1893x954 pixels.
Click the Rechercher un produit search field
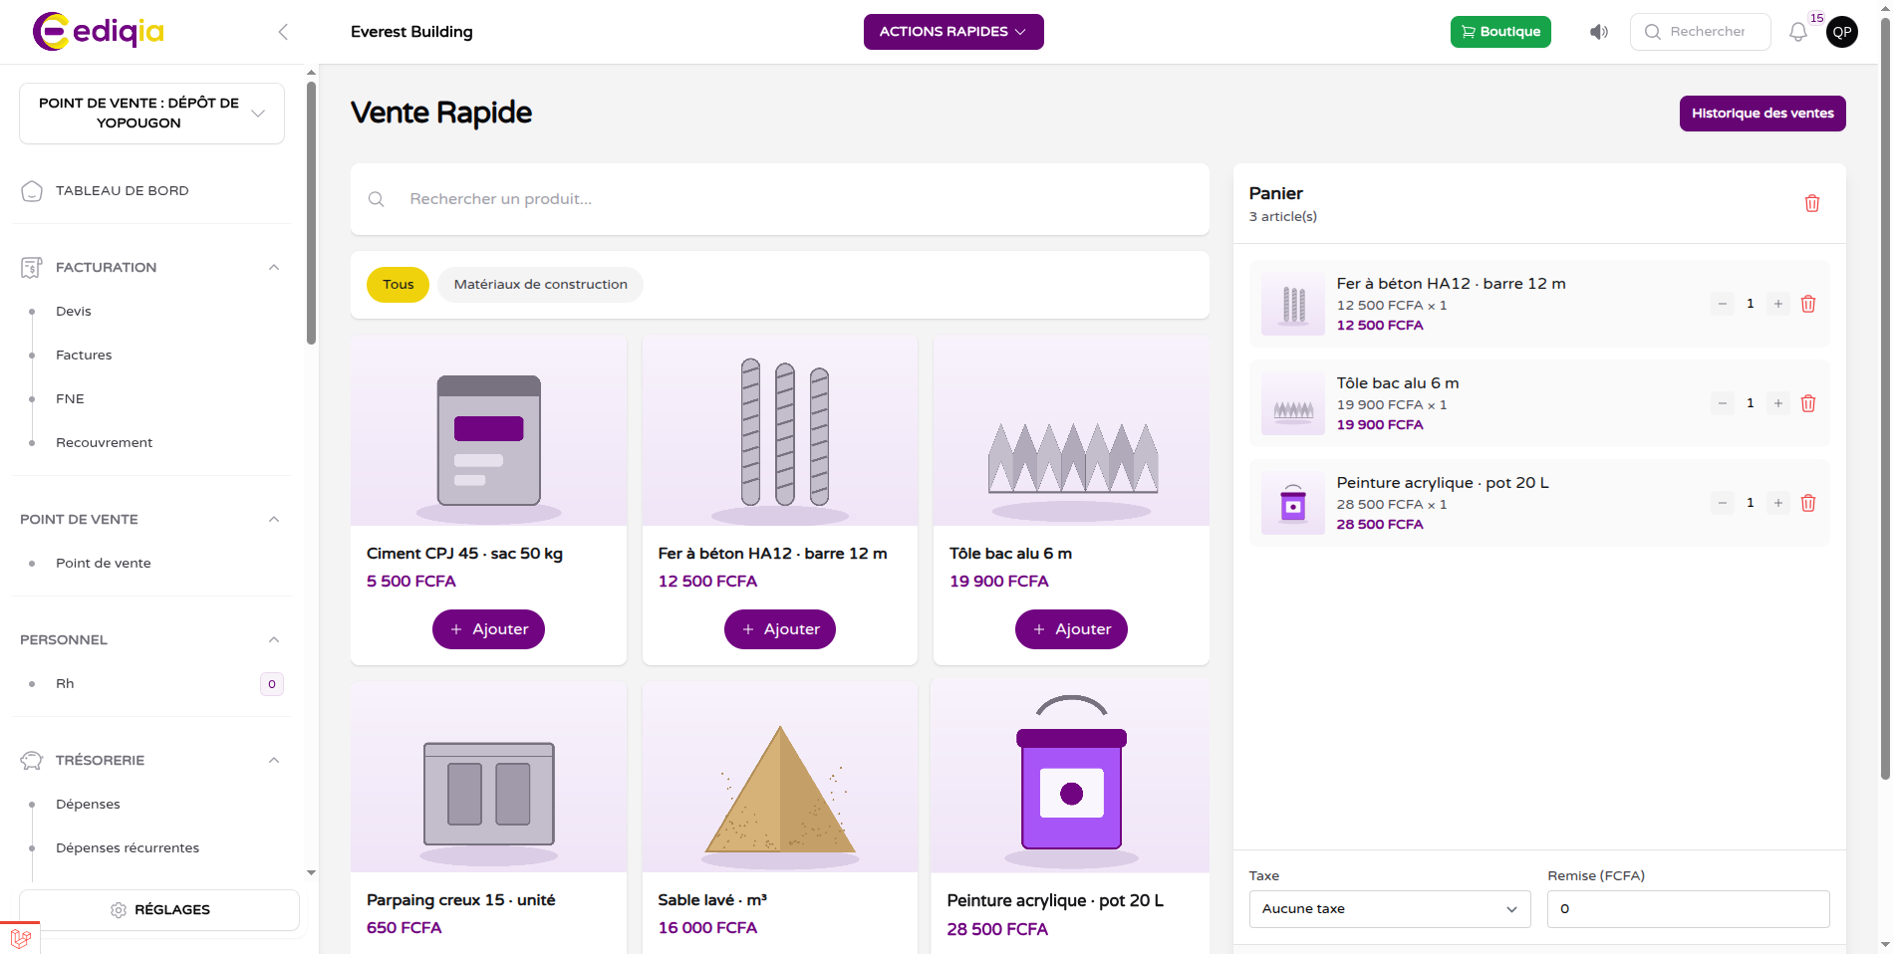[x=780, y=199]
